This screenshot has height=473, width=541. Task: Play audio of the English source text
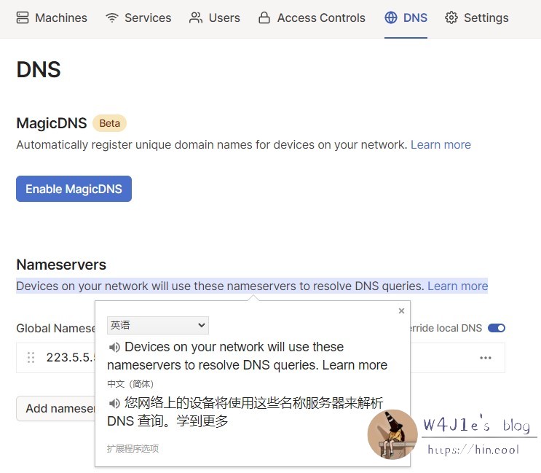tap(114, 347)
